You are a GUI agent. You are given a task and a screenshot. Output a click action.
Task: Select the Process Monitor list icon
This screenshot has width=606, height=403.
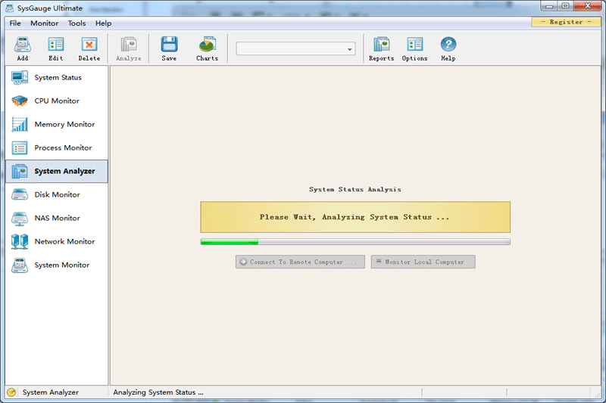pos(20,147)
